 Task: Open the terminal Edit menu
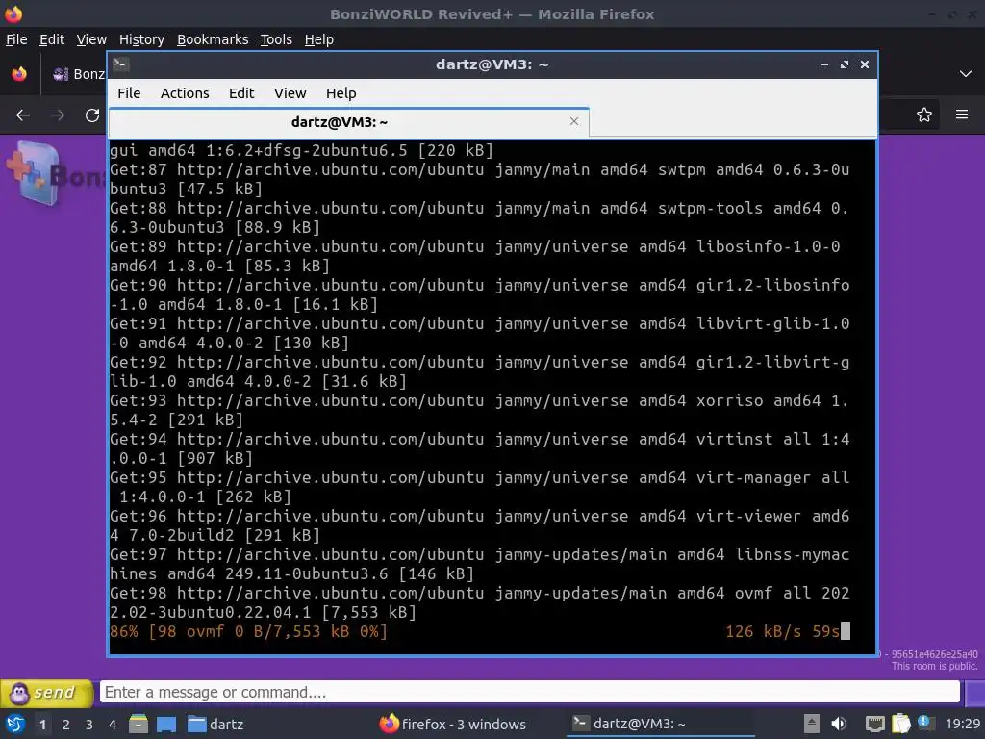[241, 93]
